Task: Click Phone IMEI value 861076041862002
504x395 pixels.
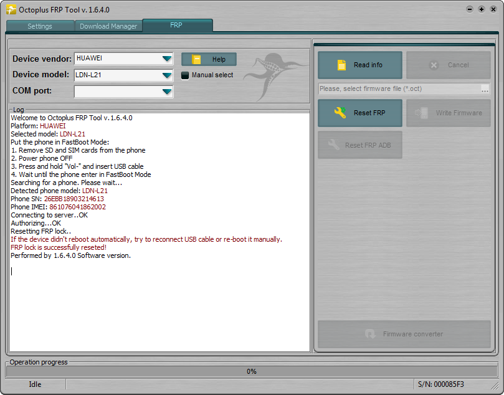Action: coord(77,207)
